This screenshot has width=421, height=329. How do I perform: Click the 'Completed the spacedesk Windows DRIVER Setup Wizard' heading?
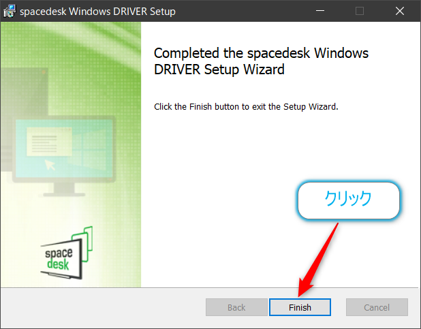[261, 61]
